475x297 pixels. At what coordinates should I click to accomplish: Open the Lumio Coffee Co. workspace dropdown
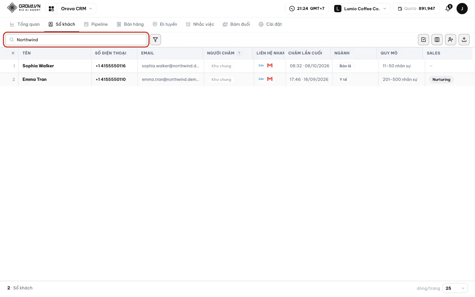coord(361,9)
